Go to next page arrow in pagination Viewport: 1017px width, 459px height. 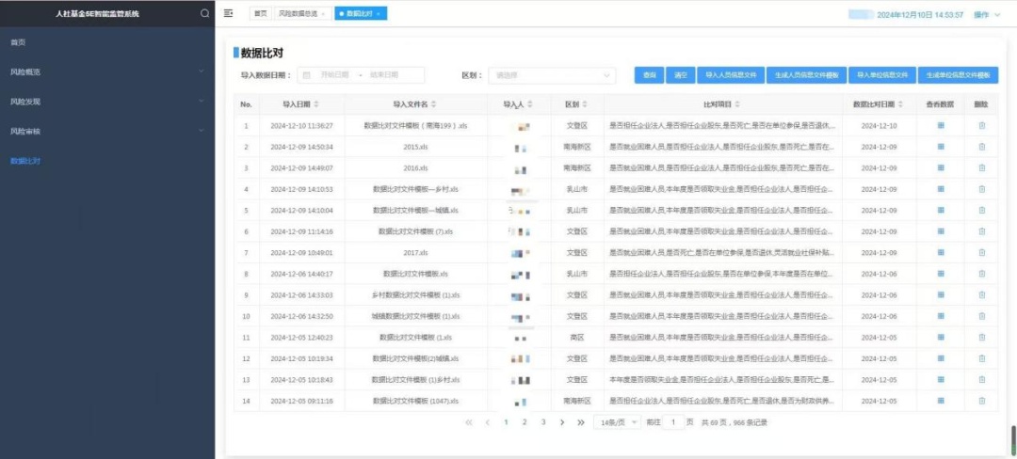[x=562, y=422]
